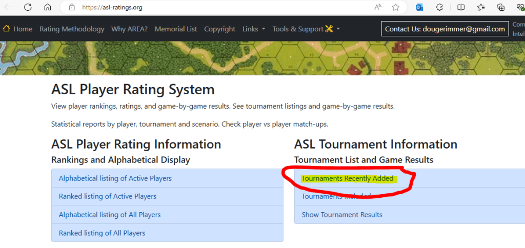Viewport: 525px width, 248px height.
Task: Open the Favorites list icon
Action: tap(481, 7)
